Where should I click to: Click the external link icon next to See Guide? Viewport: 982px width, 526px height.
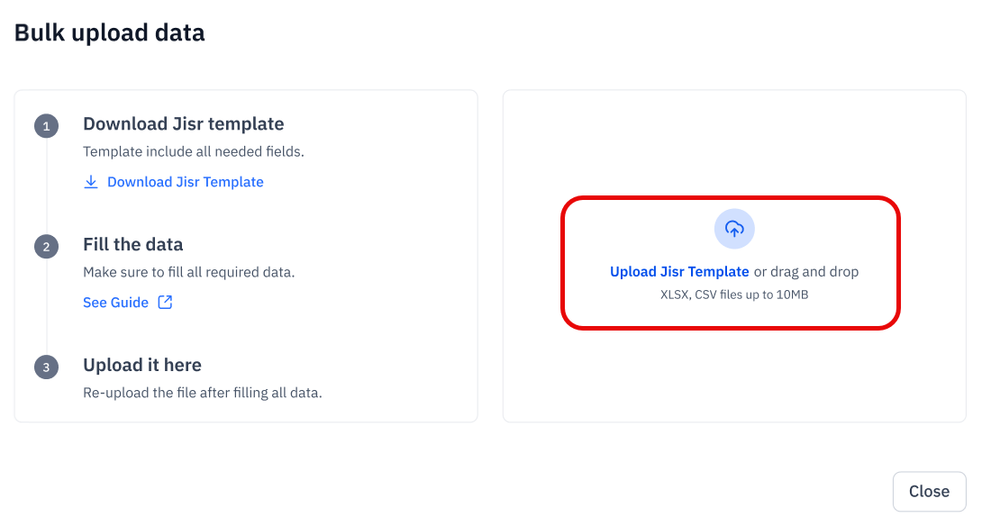click(x=165, y=302)
